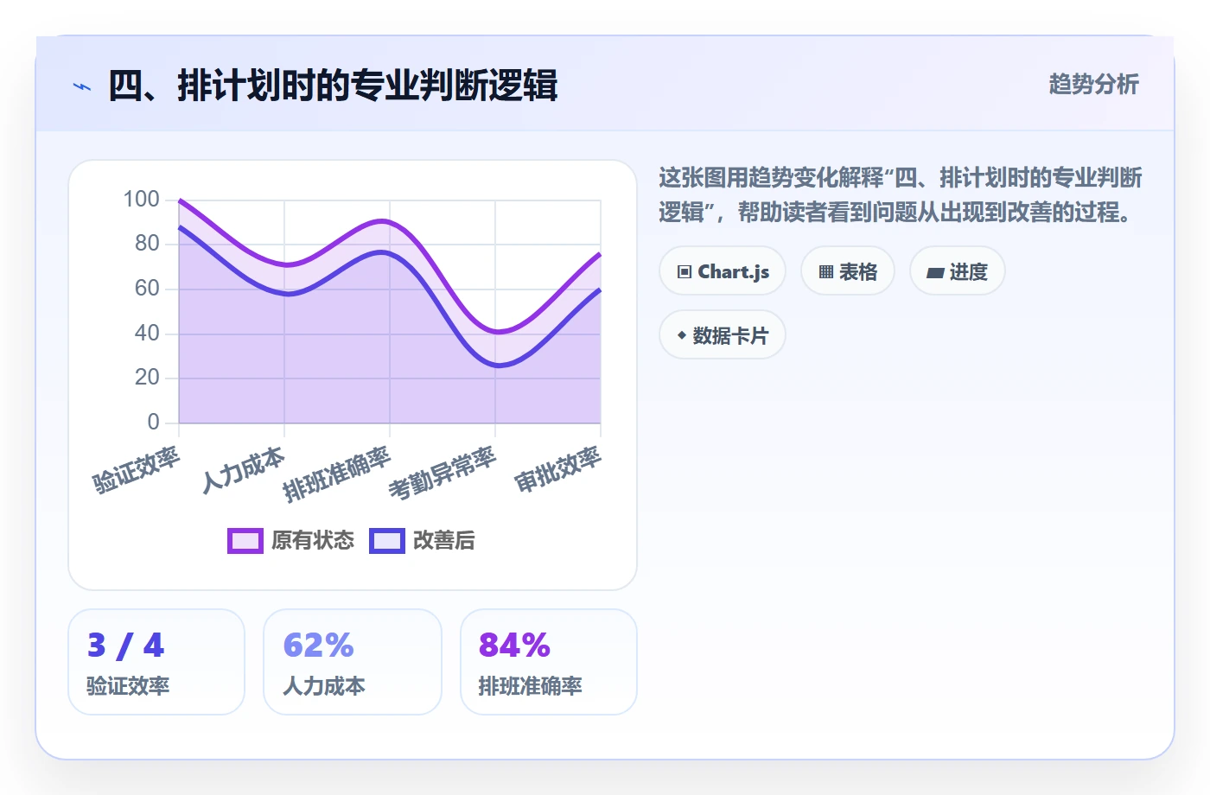This screenshot has width=1210, height=795.
Task: Toggle the 原有状态 legend swatch
Action: click(245, 540)
